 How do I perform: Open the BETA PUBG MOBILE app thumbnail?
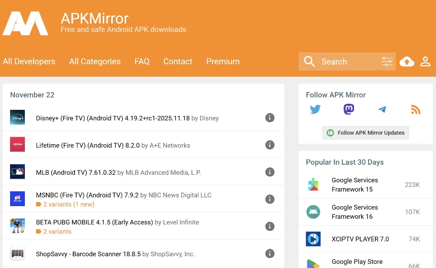[17, 226]
